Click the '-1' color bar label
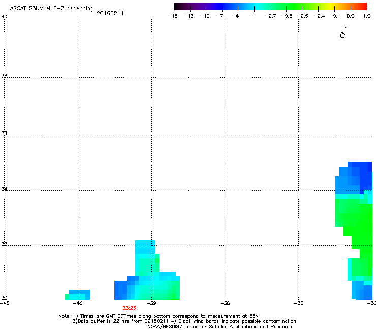The height and width of the screenshot is (330, 376). [x=252, y=16]
